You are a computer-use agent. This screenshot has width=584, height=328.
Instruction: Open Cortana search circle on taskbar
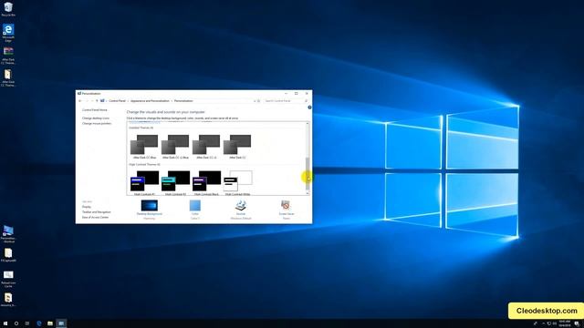(16, 323)
